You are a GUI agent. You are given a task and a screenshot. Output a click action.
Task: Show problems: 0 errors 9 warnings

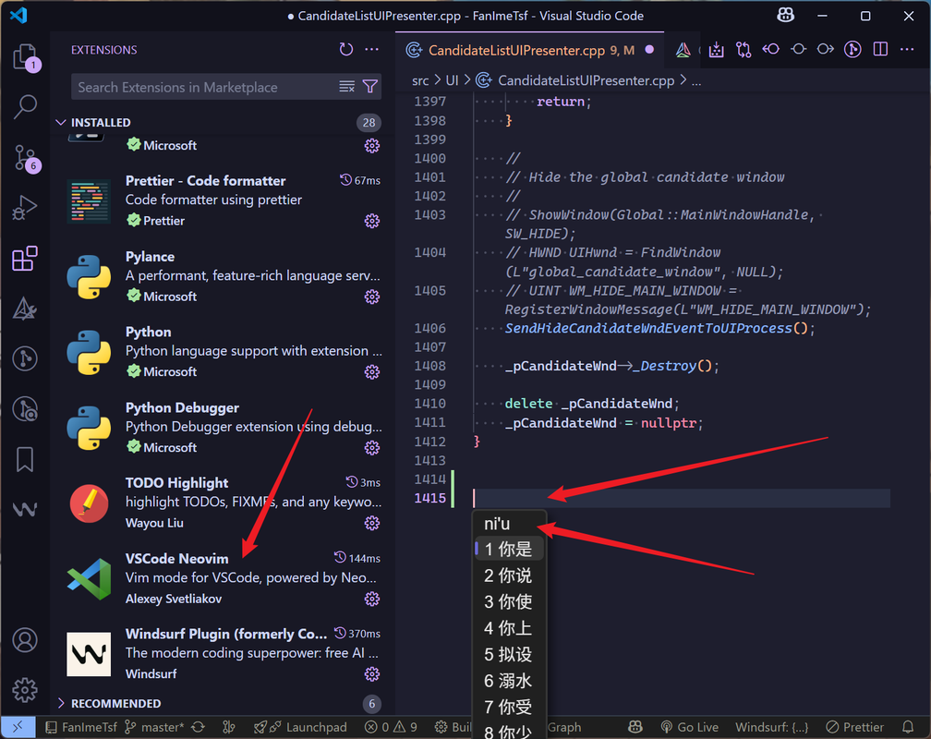392,727
